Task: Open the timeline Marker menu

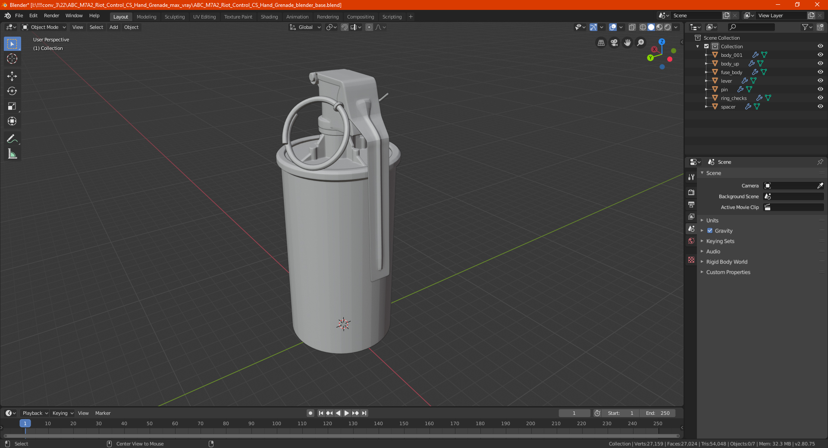Action: pos(103,413)
